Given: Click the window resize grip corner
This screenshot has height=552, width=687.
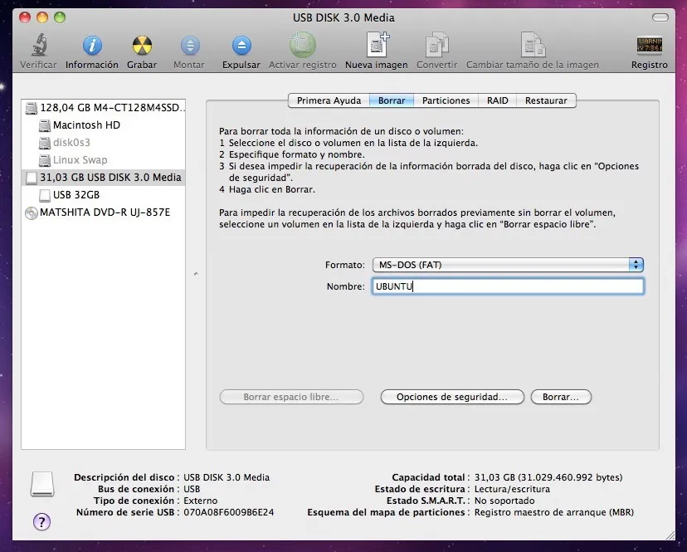Looking at the screenshot, I should click(670, 535).
